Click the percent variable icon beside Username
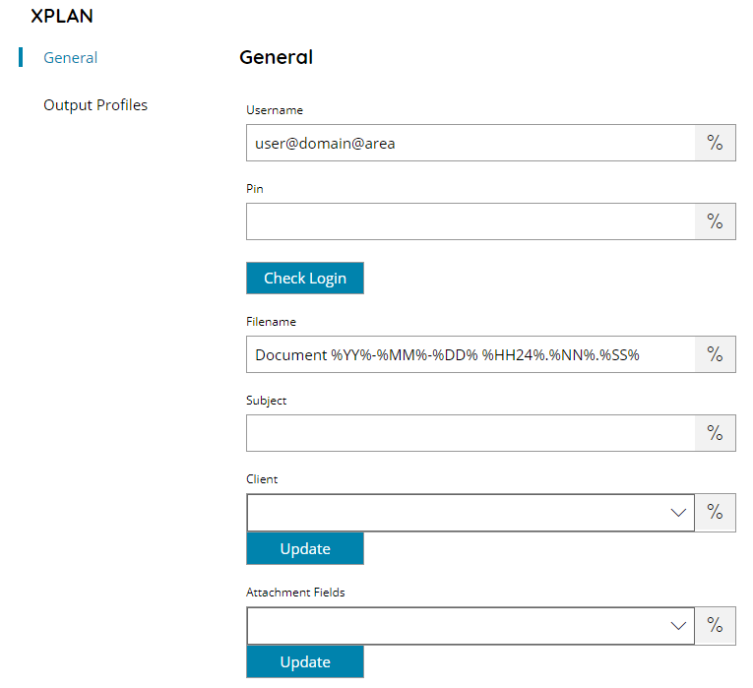 click(x=715, y=143)
